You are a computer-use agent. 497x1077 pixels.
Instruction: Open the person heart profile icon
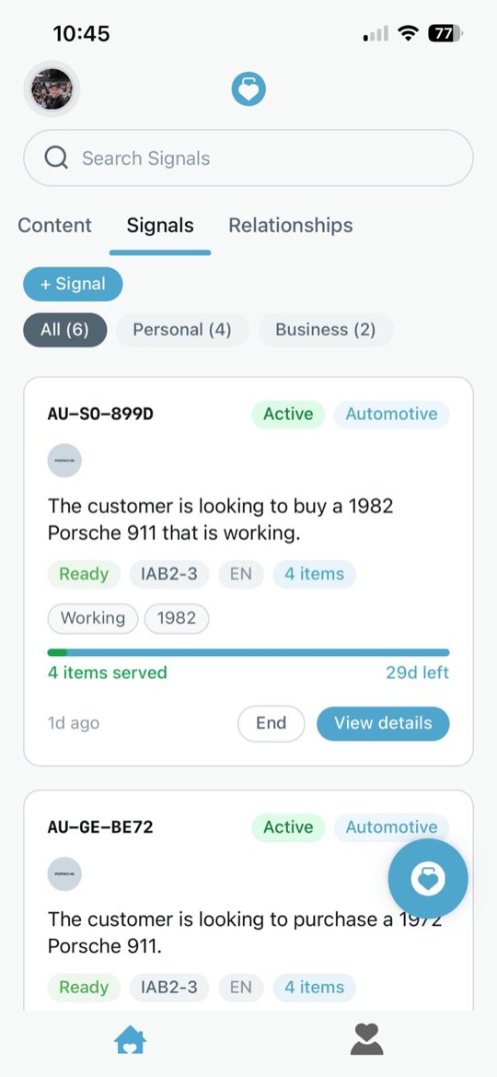pos(366,1039)
